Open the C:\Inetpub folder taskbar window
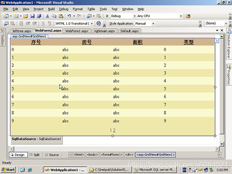Viewport: 232px width, 174px height. pos(110,170)
